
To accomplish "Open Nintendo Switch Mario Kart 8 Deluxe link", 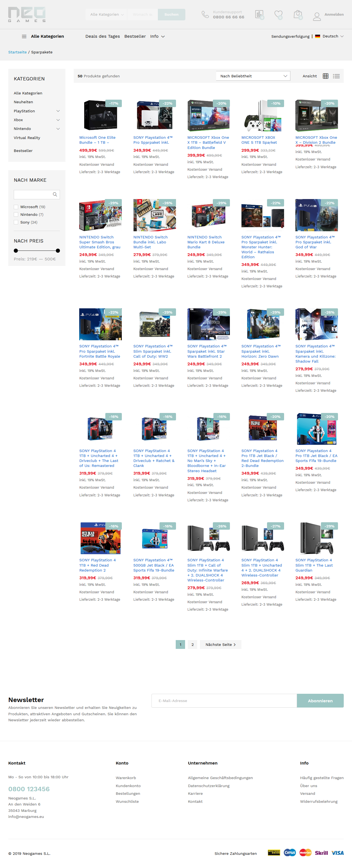I will (206, 242).
